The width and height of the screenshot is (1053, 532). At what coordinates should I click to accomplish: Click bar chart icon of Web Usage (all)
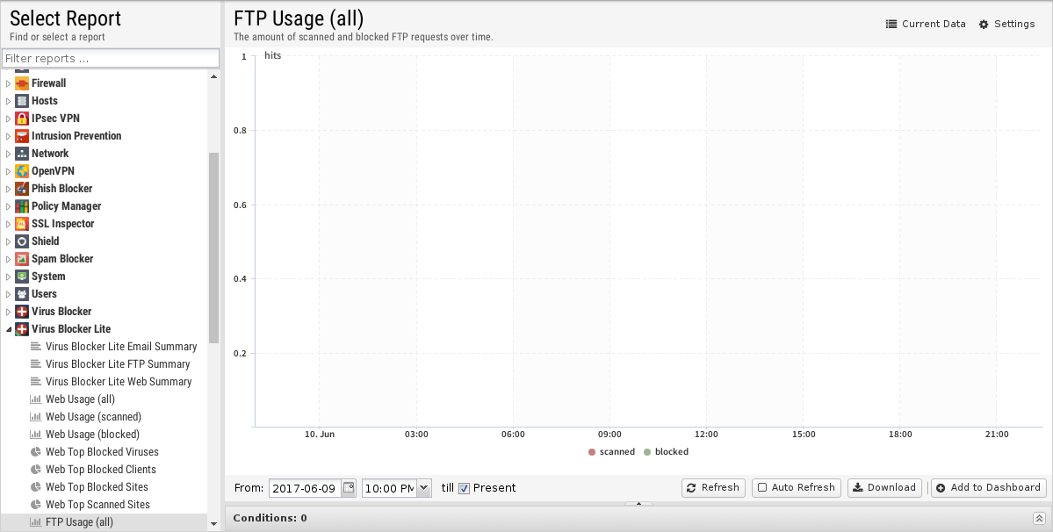[36, 399]
